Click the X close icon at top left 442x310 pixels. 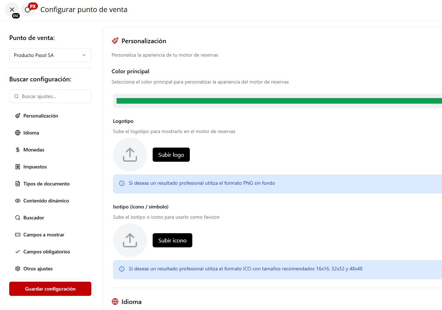tap(12, 10)
